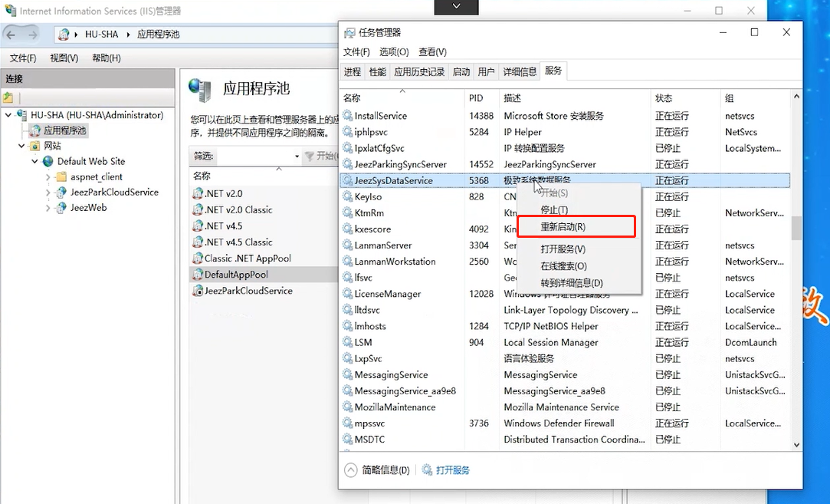This screenshot has width=830, height=504.
Task: Click the 筛选 filter input field
Action: (255, 156)
